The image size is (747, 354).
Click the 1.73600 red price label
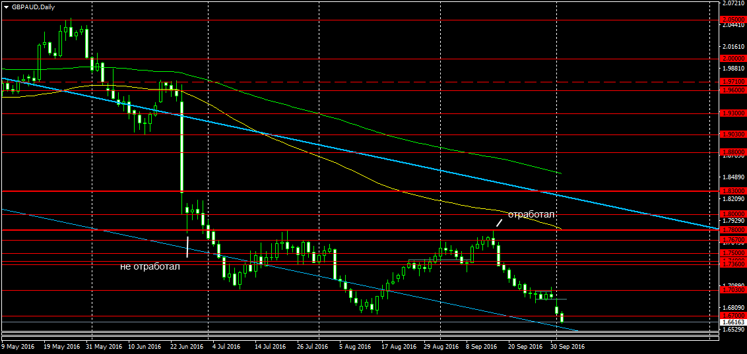point(733,264)
